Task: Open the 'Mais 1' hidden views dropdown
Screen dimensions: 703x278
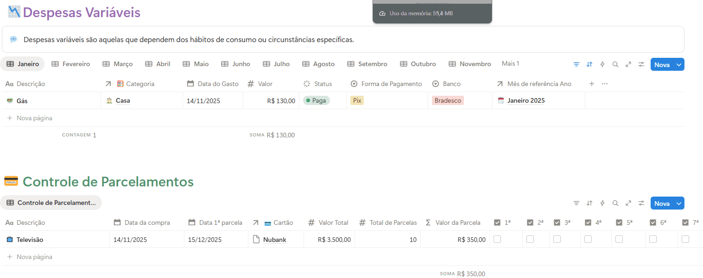Action: 510,63
